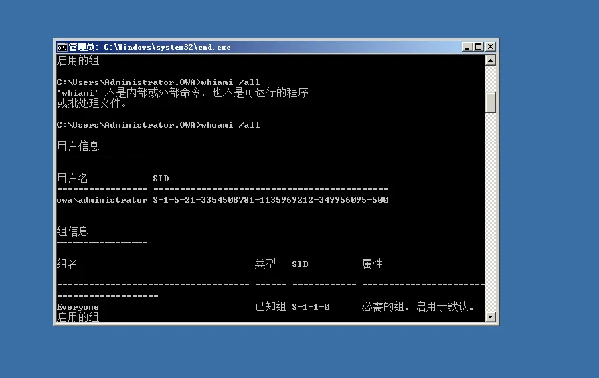Viewport: 599px width, 378px height.
Task: Click the scrollbar down arrow
Action: point(491,316)
